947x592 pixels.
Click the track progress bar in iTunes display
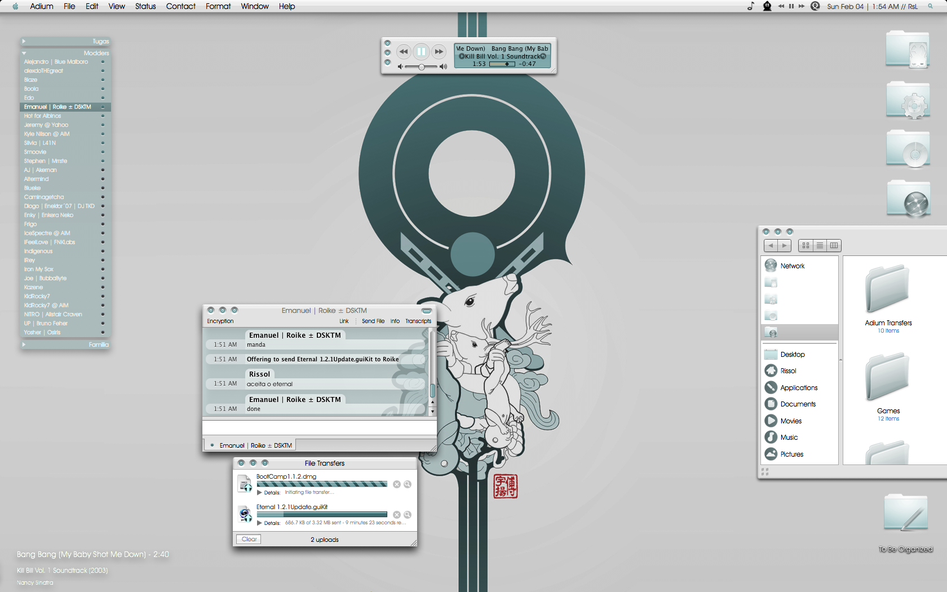pos(502,64)
